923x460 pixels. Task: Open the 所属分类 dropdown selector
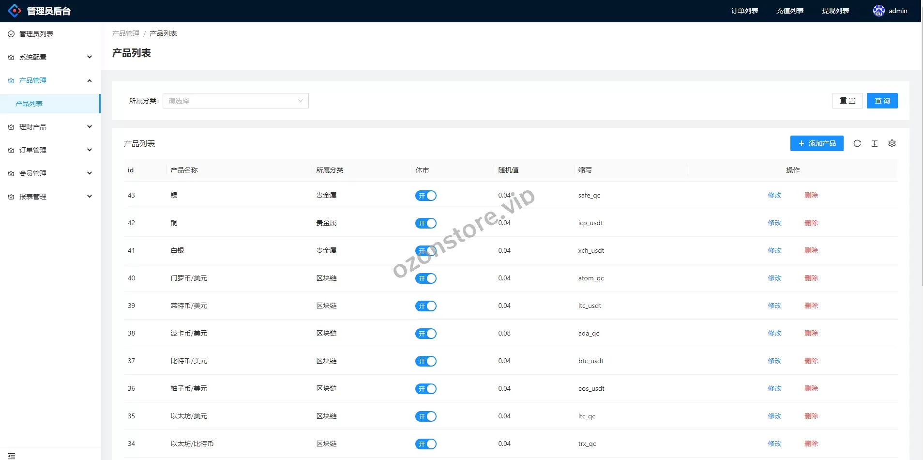click(235, 101)
